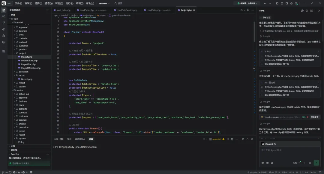Image resolution: width=324 pixels, height=174 pixels.
Task: Open ProjectClues.php in the file tree
Action: click(x=29, y=60)
